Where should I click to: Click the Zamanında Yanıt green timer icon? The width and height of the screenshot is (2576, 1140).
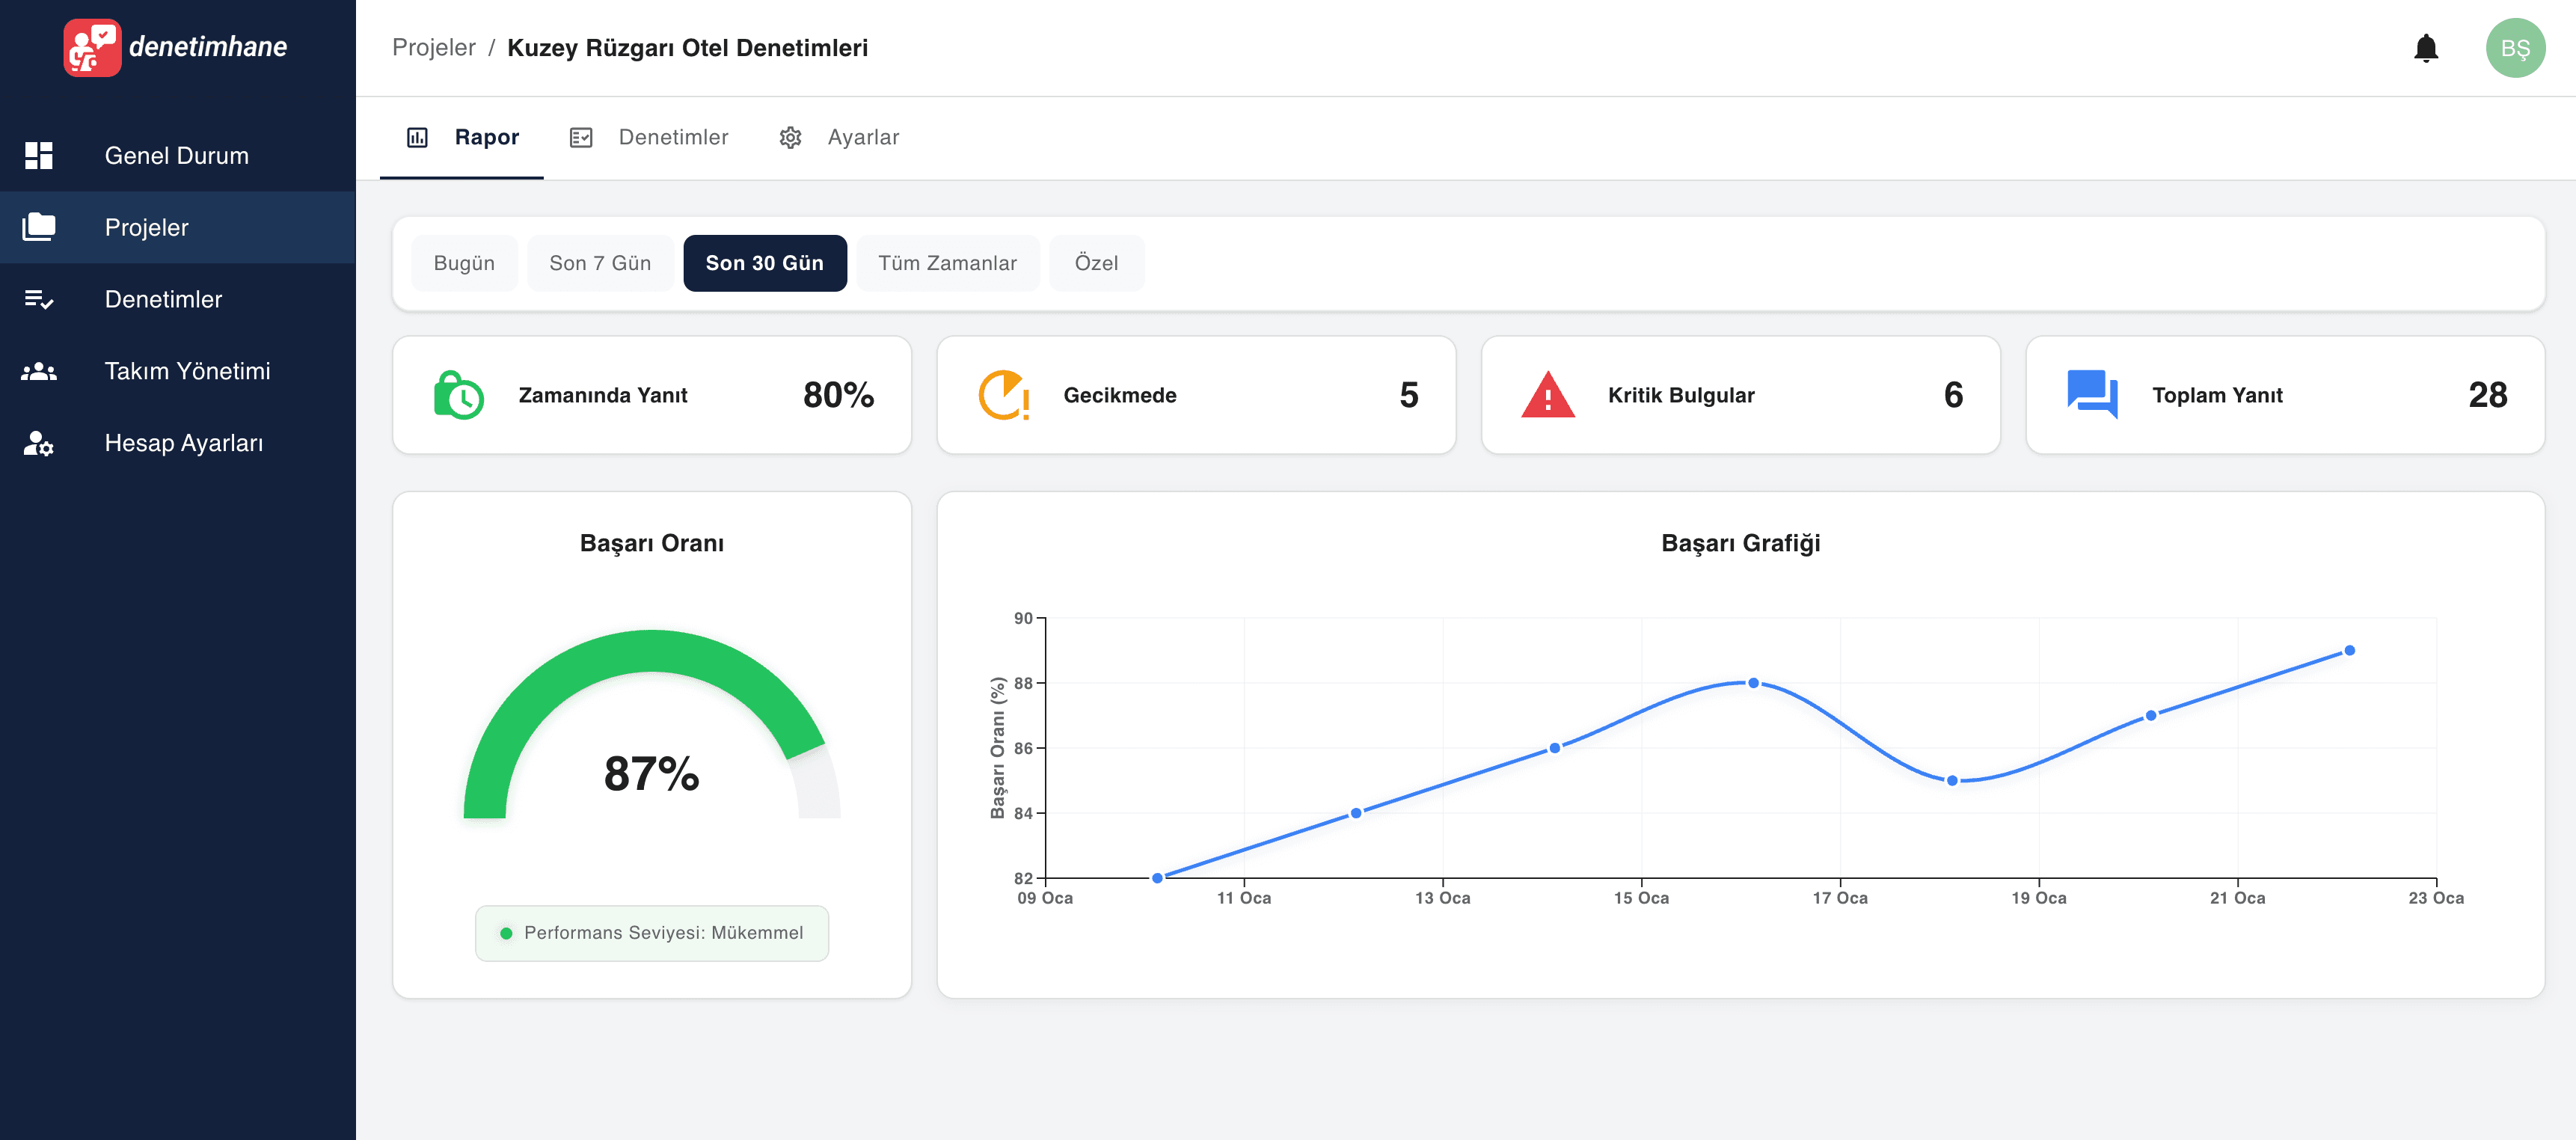click(459, 395)
